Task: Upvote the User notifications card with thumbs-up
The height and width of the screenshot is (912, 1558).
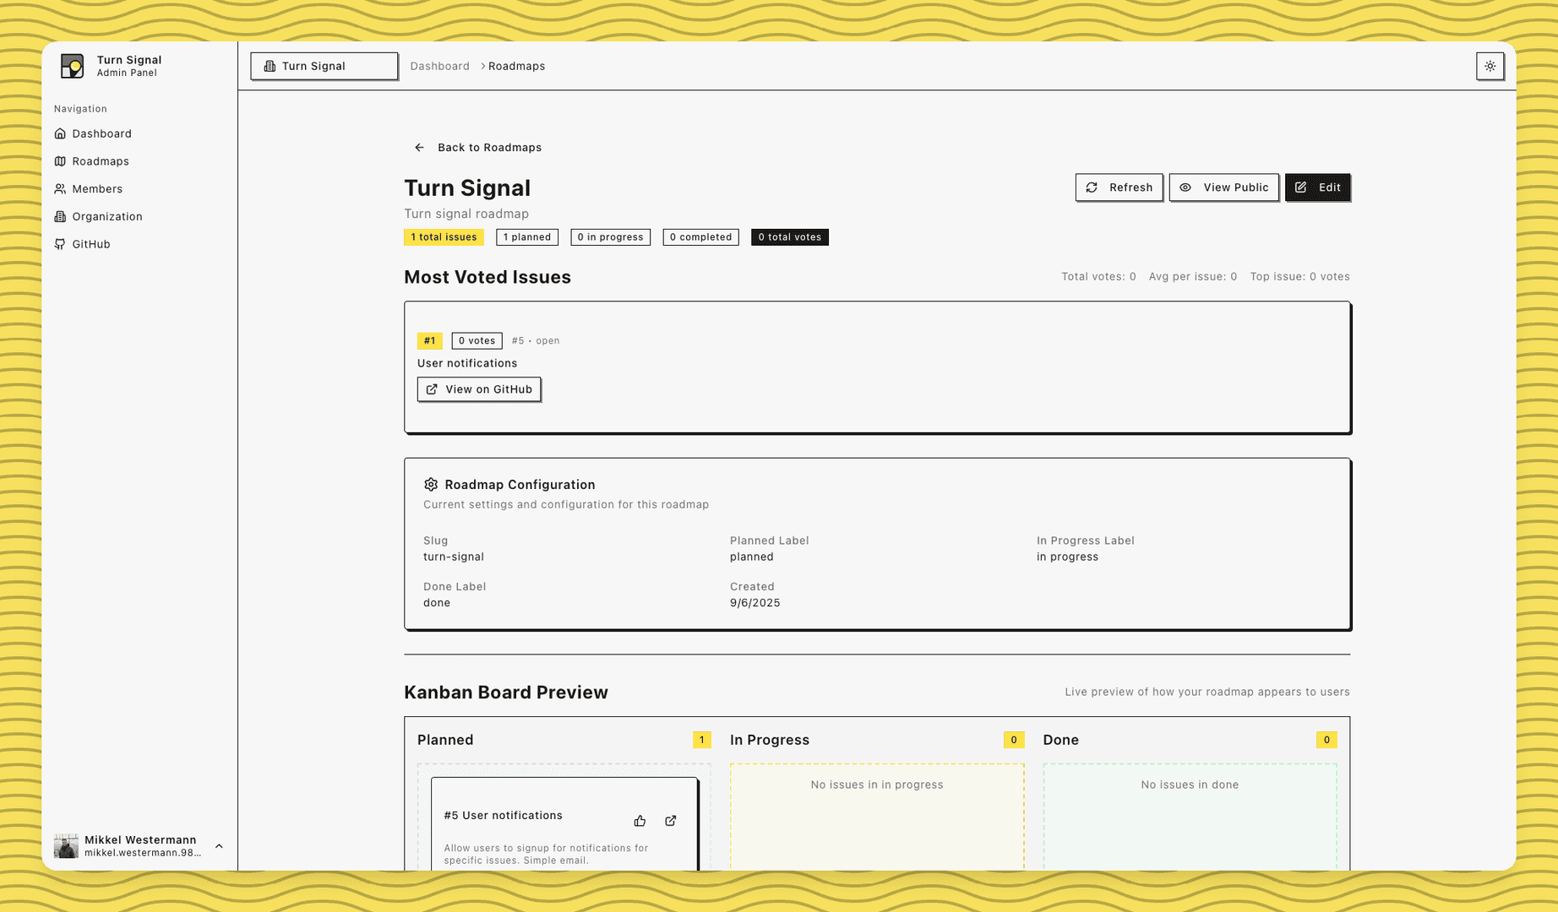Action: (x=640, y=820)
